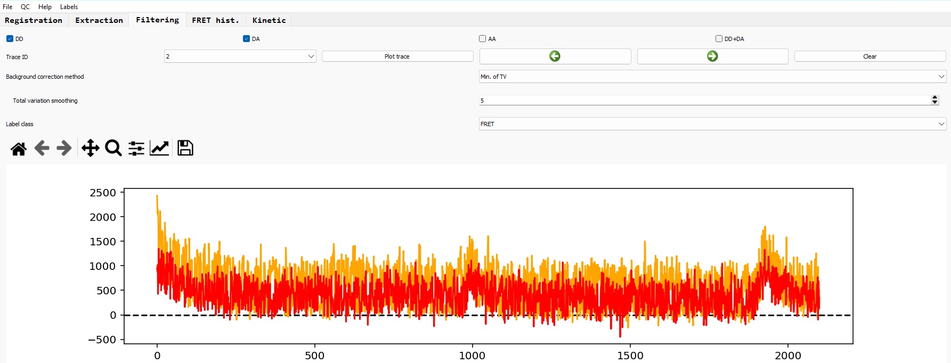The height and width of the screenshot is (363, 951).
Task: Switch to the Extraction tab
Action: (x=99, y=20)
